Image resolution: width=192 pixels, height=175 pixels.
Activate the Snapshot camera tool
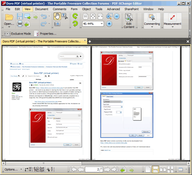[57, 24]
